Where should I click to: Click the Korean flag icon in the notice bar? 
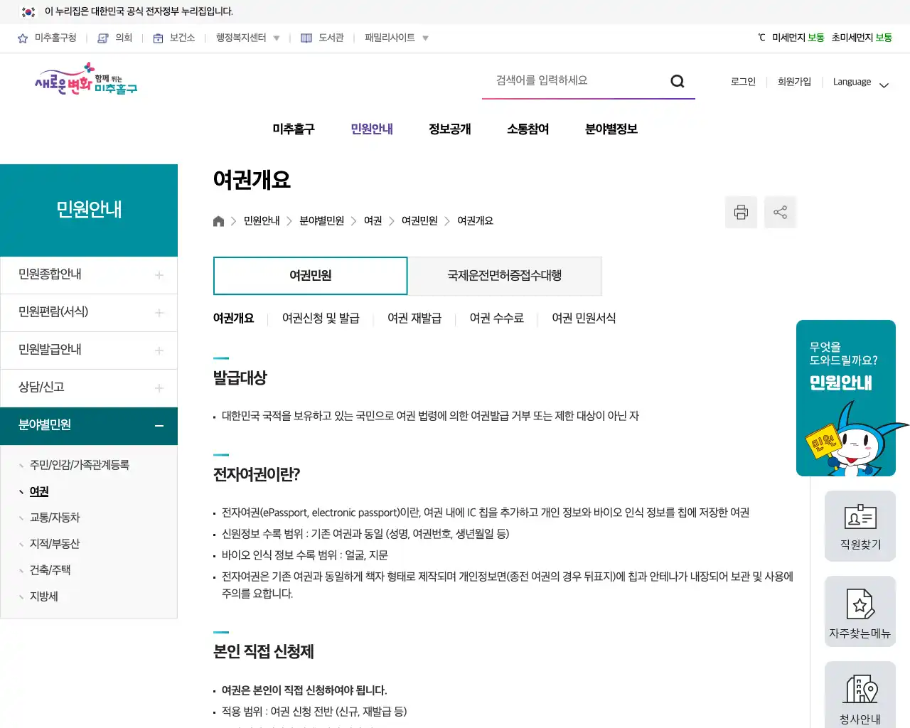click(28, 12)
